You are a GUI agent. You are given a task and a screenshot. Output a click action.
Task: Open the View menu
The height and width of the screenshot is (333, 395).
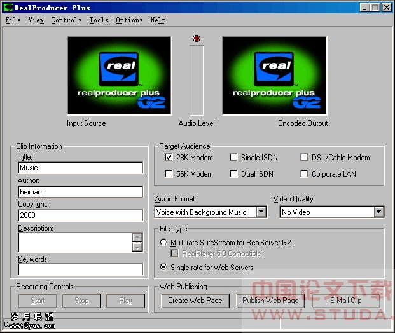tap(36, 20)
